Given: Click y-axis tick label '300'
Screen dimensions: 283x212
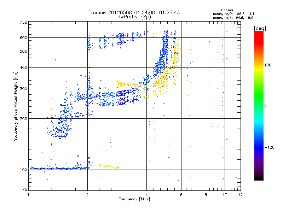Looking at the screenshot, I should (x=23, y=89).
